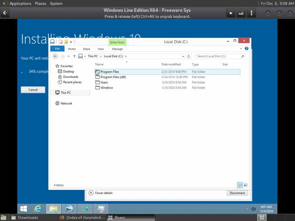295x221 pixels.
Task: Click the search magnifier icon
Action: [243, 56]
